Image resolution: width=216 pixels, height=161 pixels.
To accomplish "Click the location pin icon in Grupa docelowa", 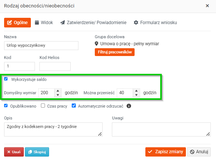I will 97,44.
